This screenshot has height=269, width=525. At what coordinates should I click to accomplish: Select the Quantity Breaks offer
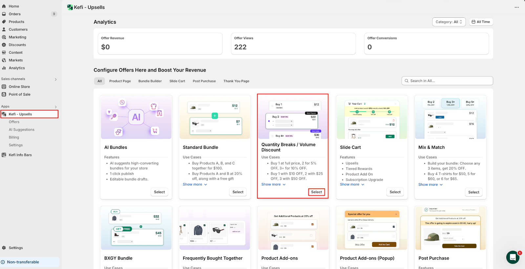(316, 192)
